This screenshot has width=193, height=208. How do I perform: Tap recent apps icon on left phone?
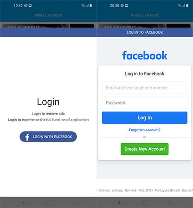(x=23, y=202)
